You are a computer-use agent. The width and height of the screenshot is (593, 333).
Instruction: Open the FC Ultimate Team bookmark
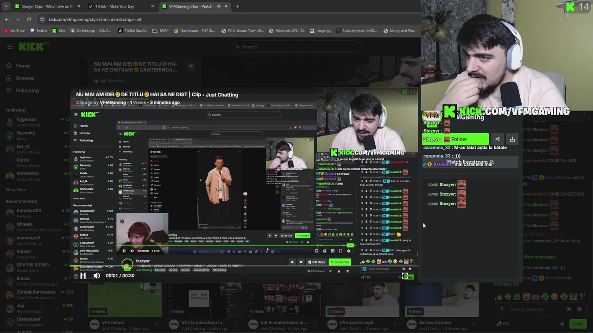coord(242,31)
